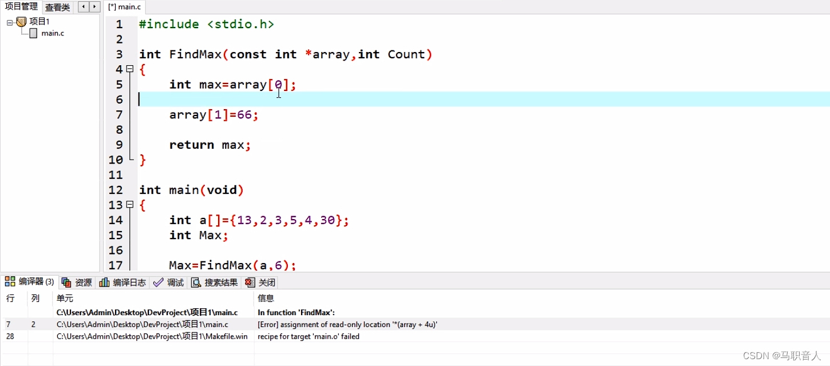Switch to the 项目管理 tab
The height and width of the screenshot is (366, 830).
click(x=21, y=7)
